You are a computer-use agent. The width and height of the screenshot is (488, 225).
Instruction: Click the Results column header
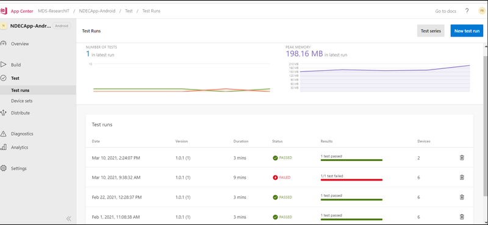[x=326, y=141]
